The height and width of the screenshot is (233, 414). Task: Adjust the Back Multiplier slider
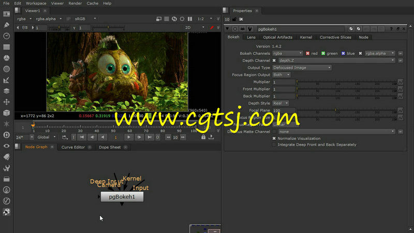(346, 96)
